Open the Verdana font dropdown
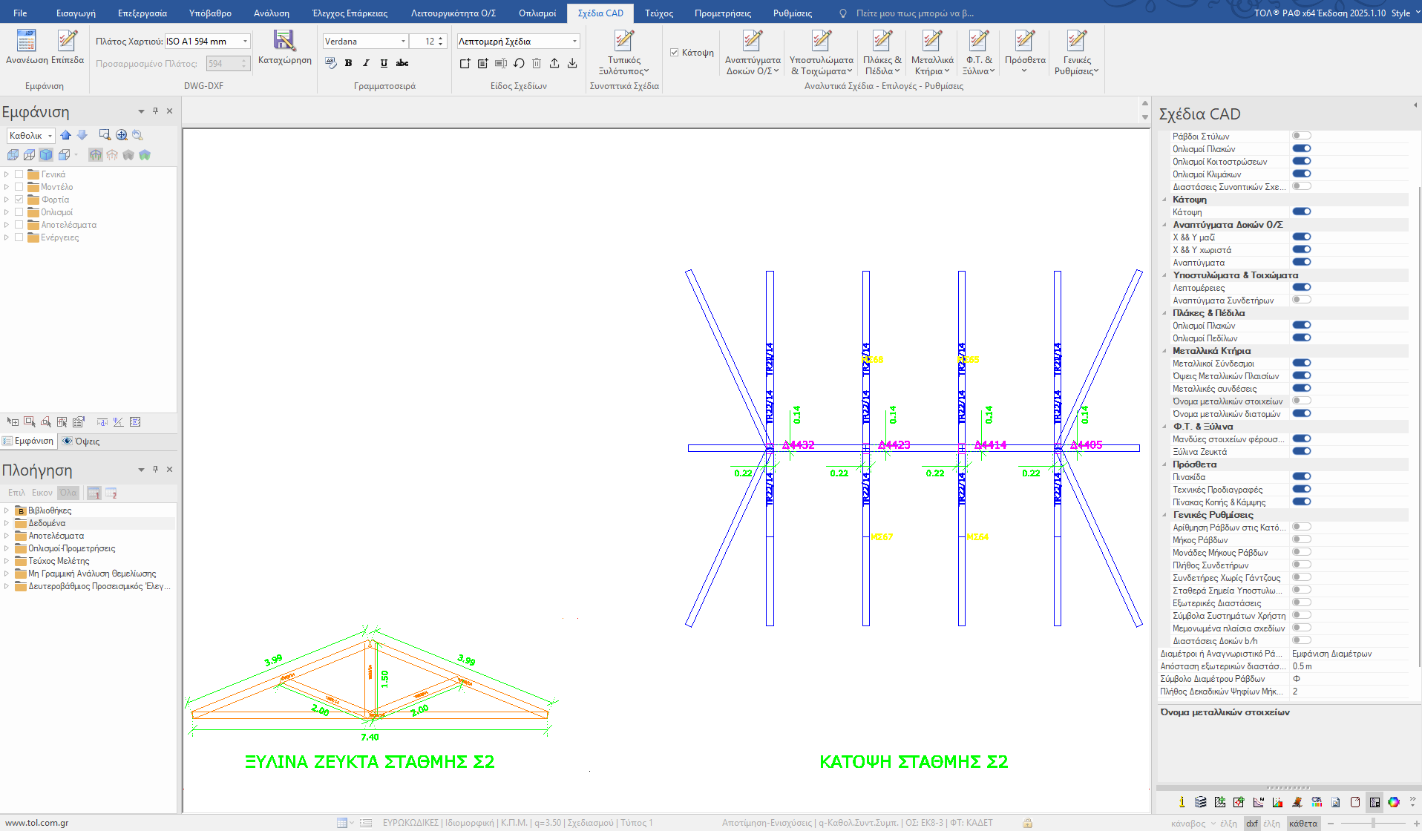Viewport: 1422px width, 831px height. click(x=403, y=42)
